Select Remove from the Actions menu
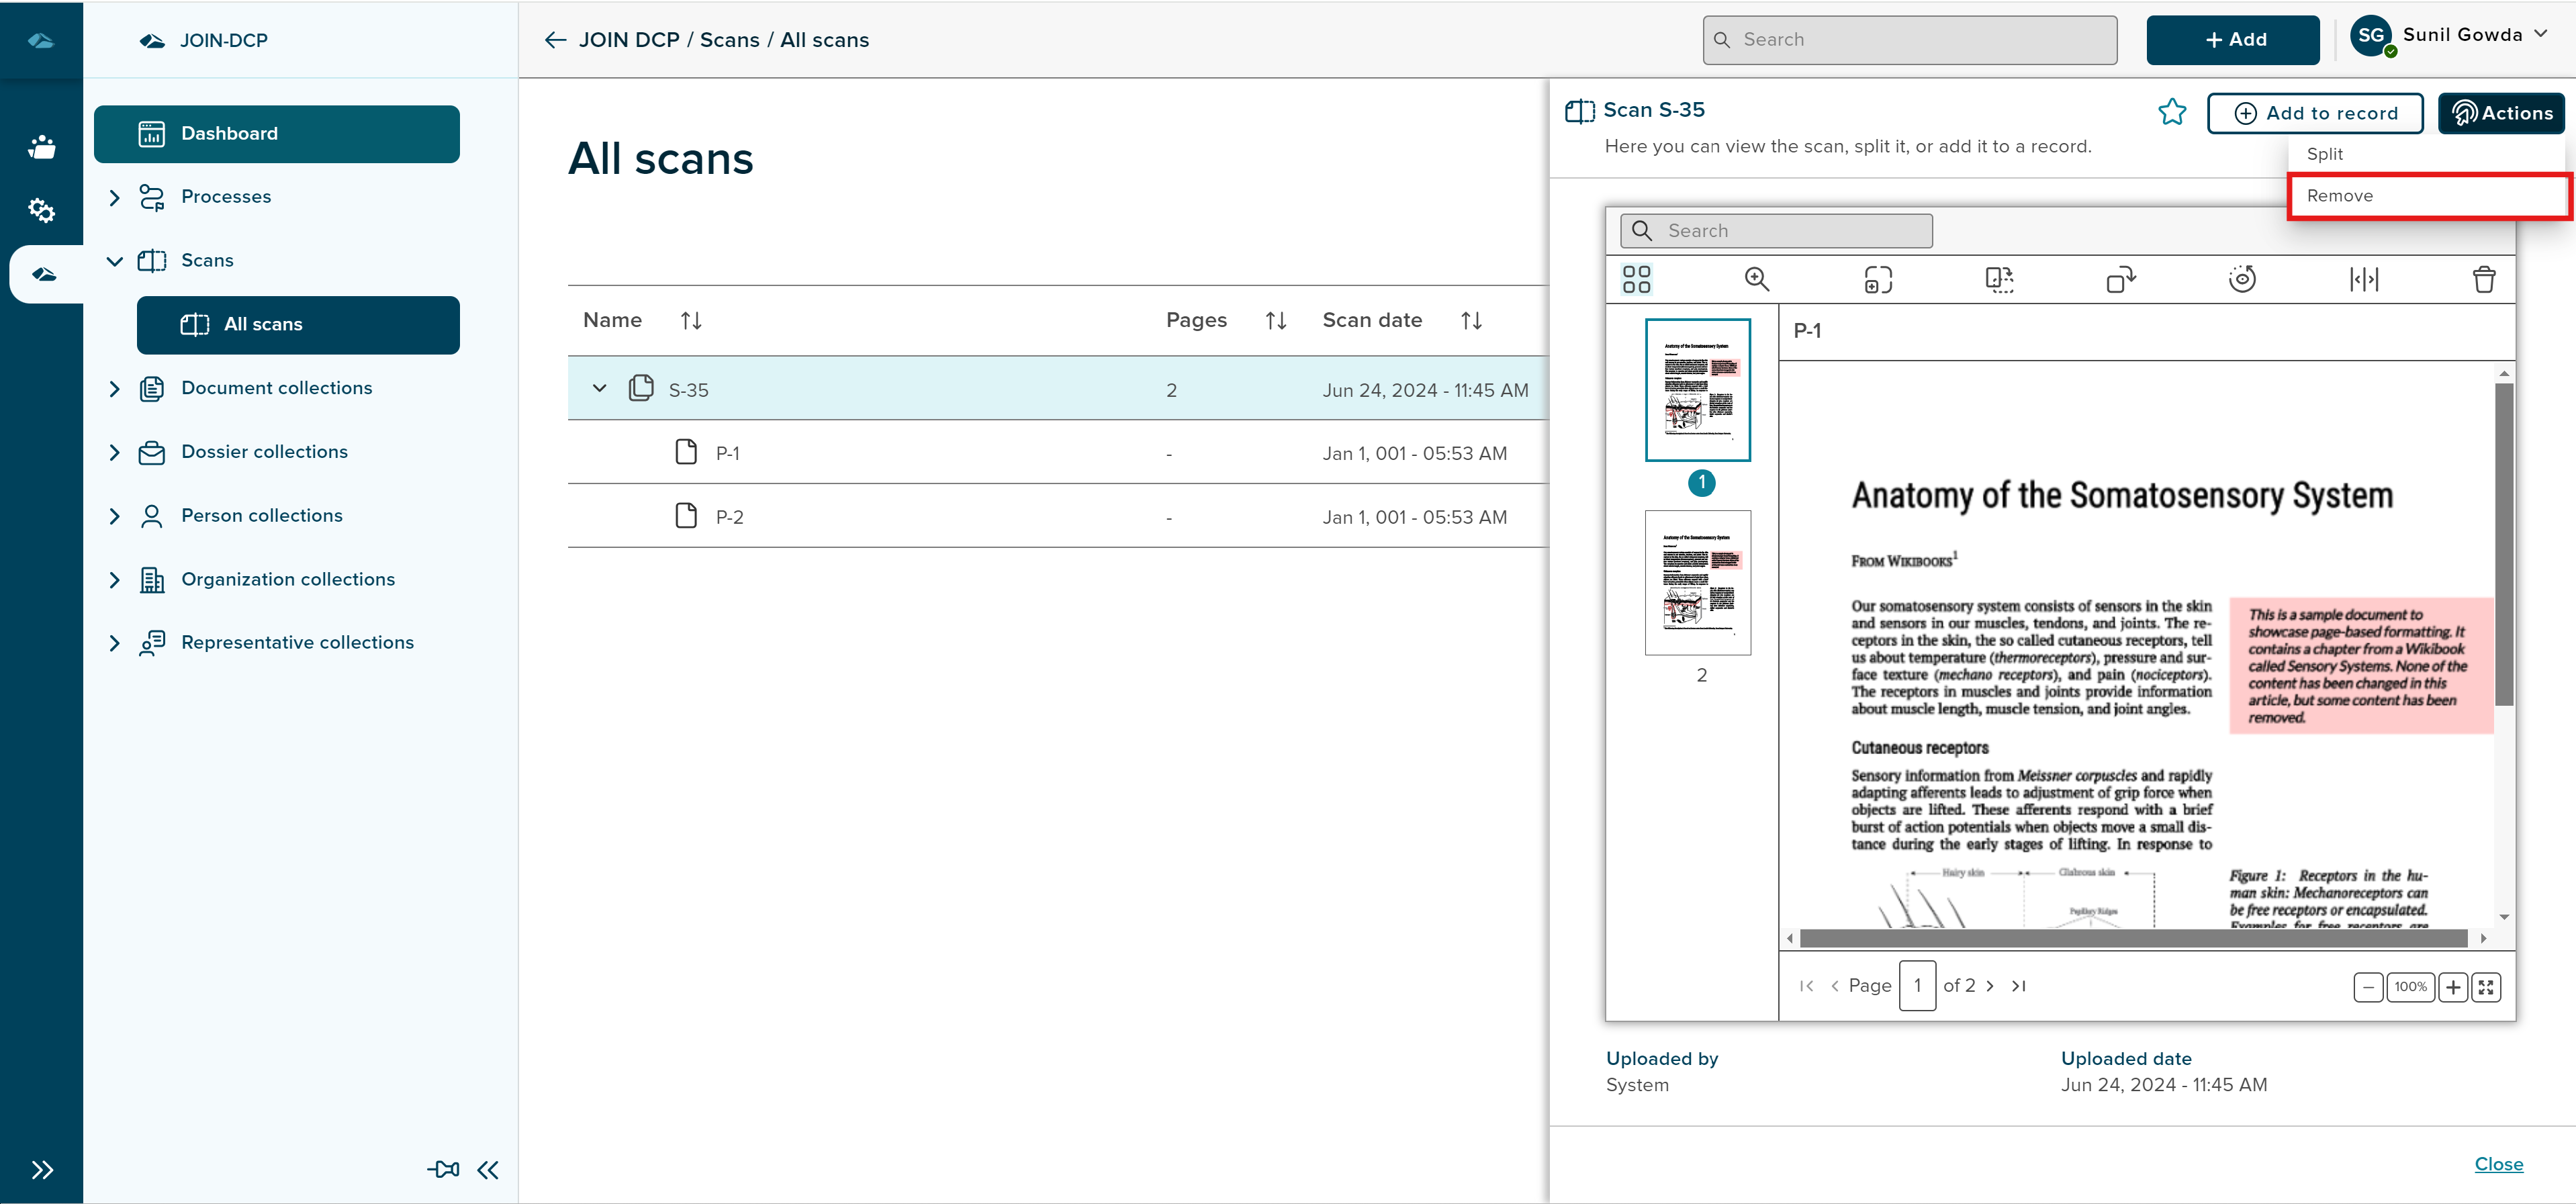The image size is (2576, 1204). [2339, 196]
